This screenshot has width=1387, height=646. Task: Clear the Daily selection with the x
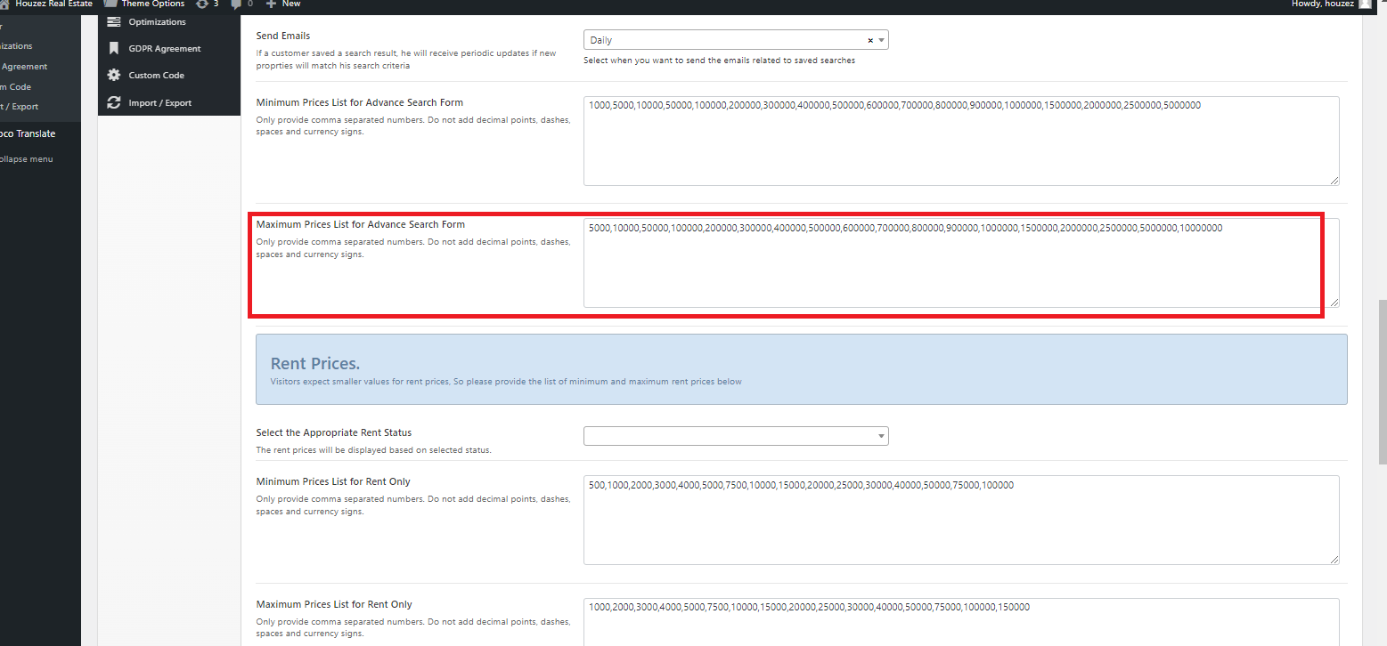pos(869,40)
